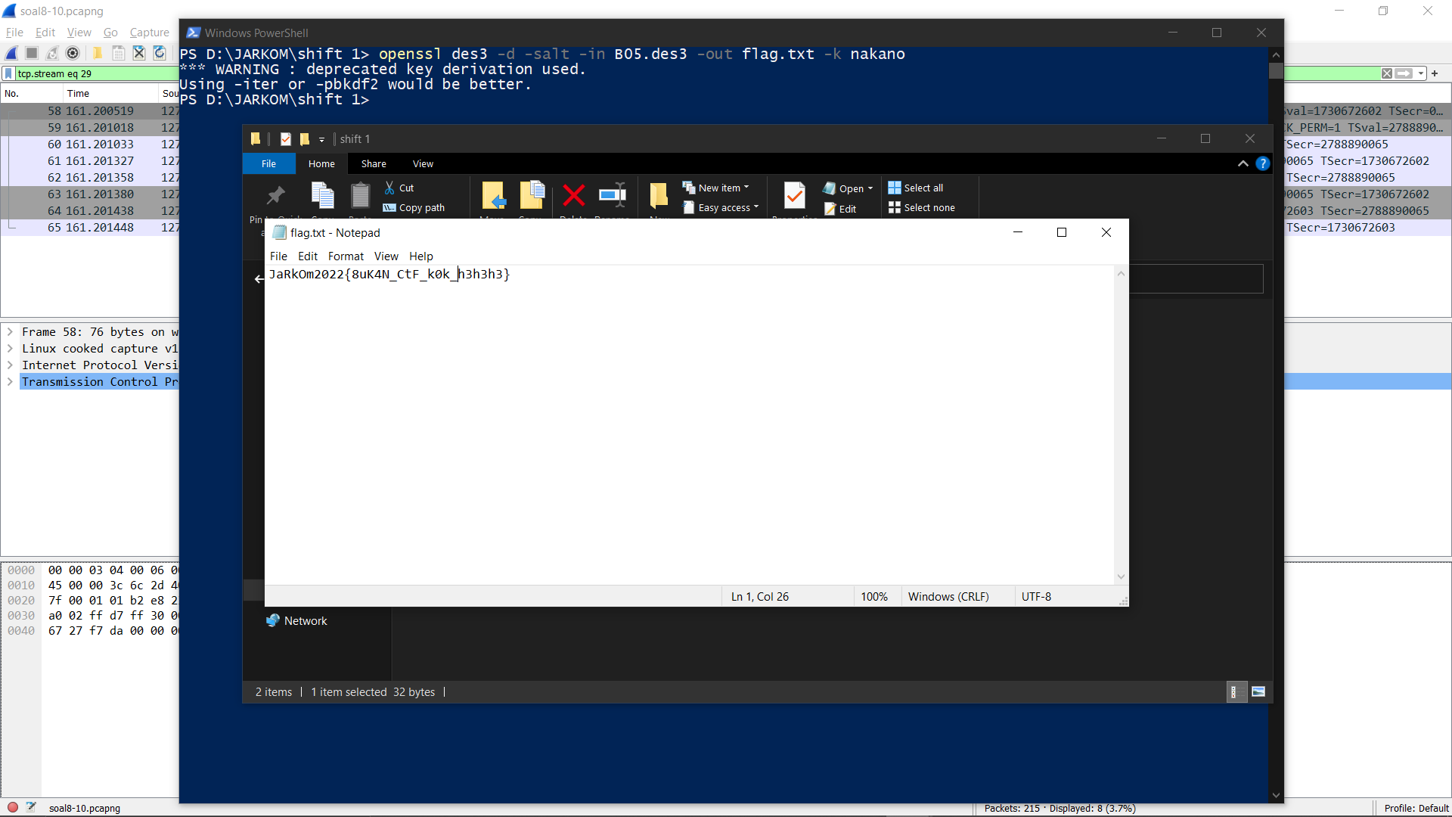Screen dimensions: 1452x817
Task: Expand the Easy access dropdown
Action: click(720, 207)
